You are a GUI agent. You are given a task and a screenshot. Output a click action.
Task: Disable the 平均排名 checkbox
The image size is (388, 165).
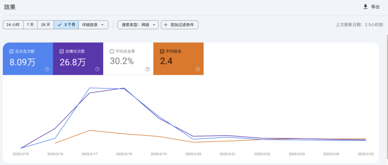pos(162,51)
